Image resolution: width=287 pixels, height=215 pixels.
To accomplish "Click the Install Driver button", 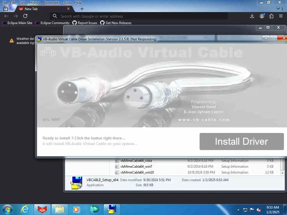I will tap(242, 141).
